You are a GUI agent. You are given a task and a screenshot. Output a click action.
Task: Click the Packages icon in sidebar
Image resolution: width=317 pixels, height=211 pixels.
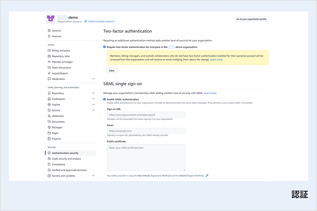click(x=49, y=127)
